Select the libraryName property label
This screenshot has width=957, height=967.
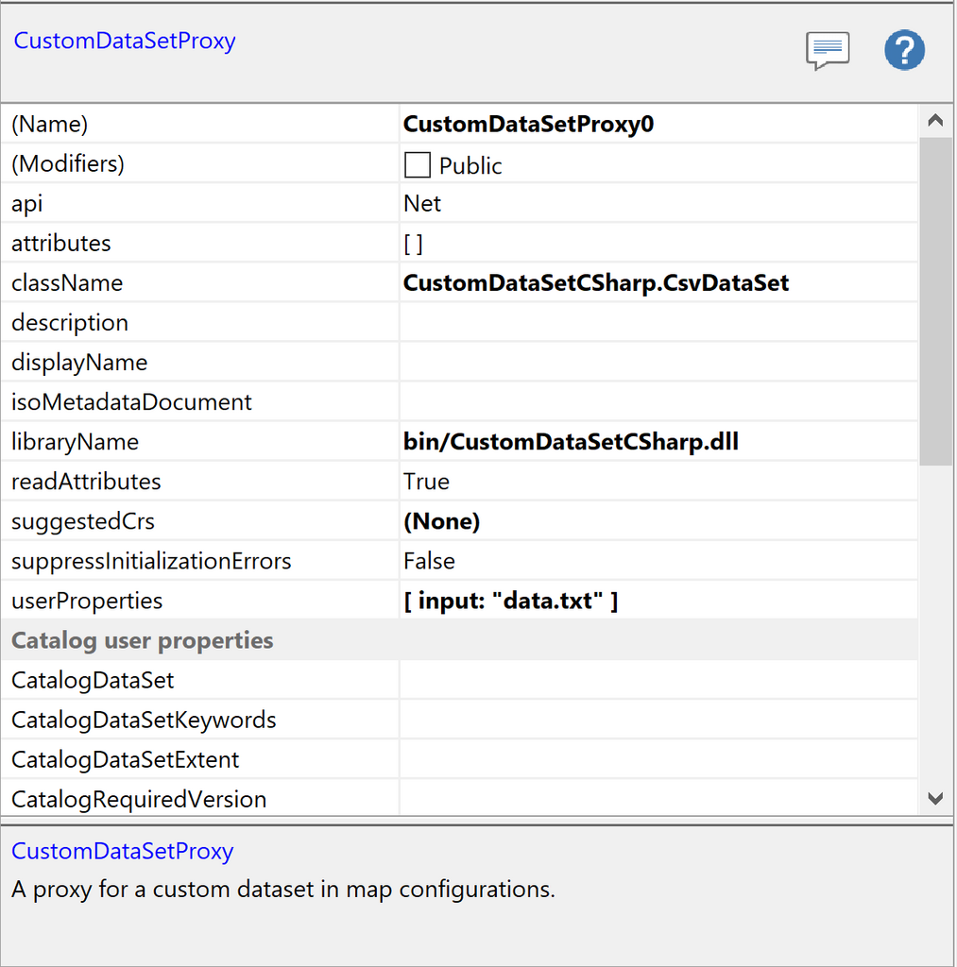[76, 442]
